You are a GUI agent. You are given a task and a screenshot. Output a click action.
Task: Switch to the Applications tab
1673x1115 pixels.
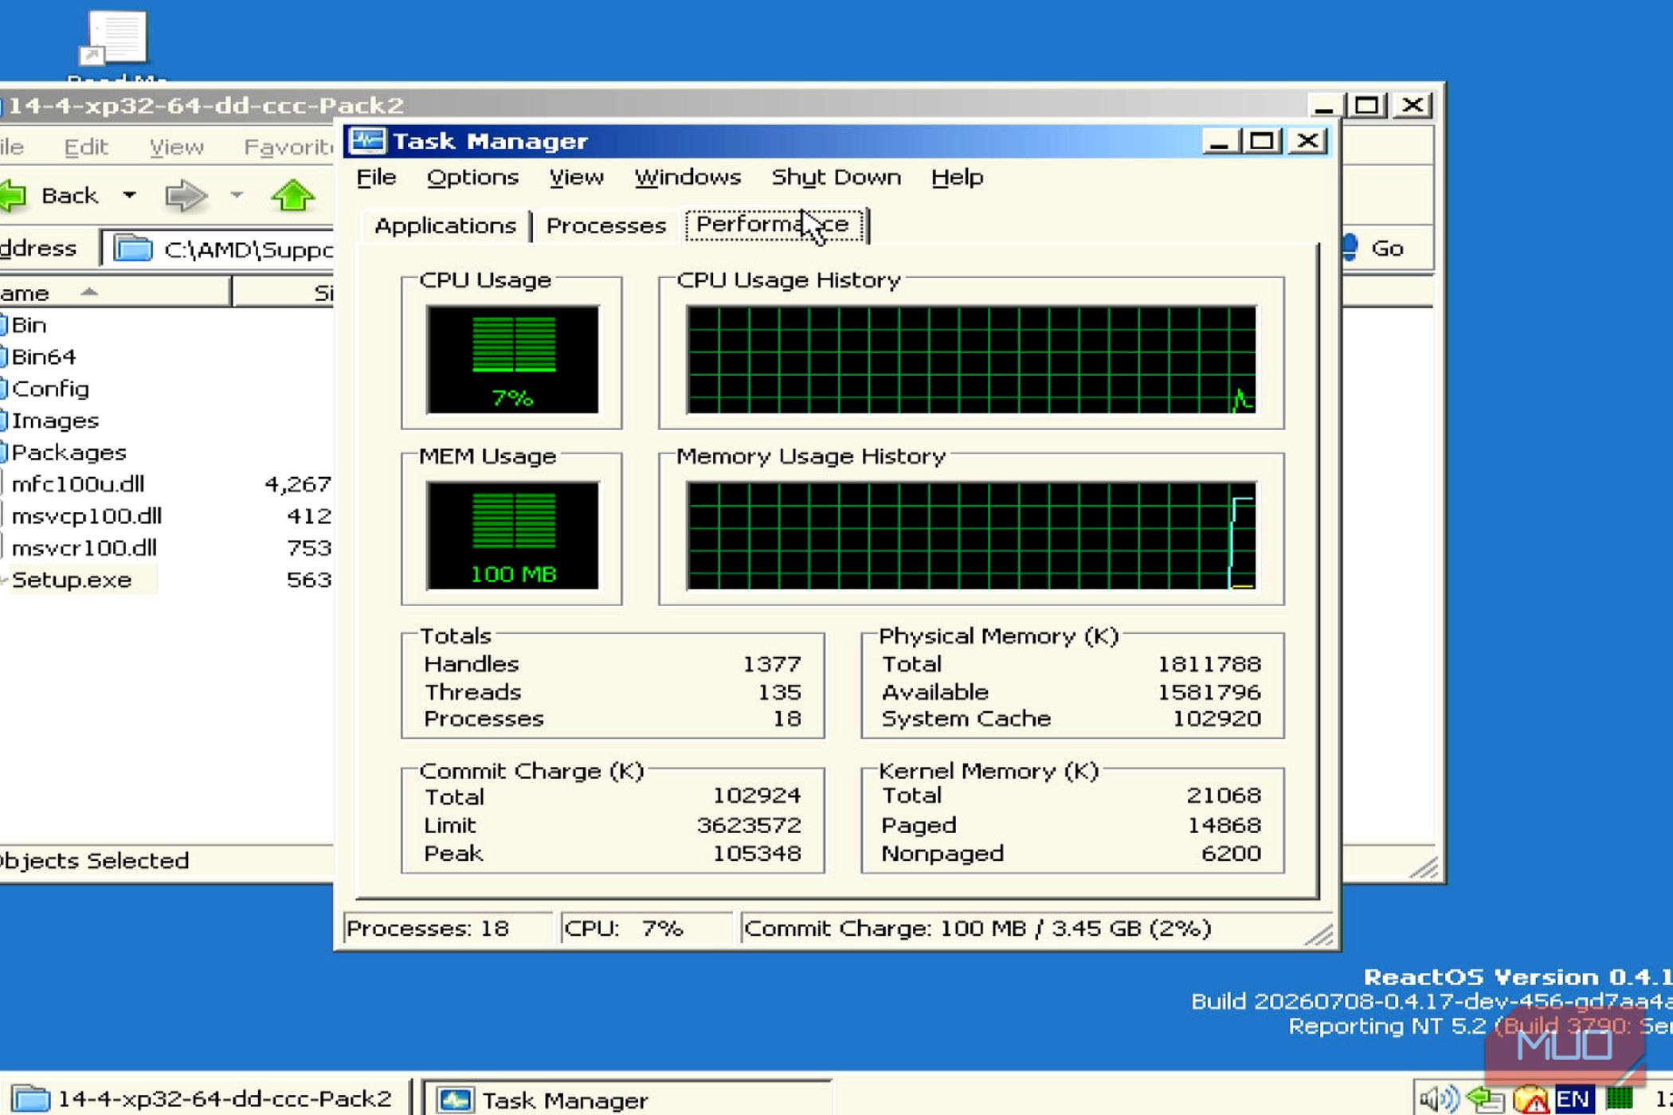click(445, 226)
